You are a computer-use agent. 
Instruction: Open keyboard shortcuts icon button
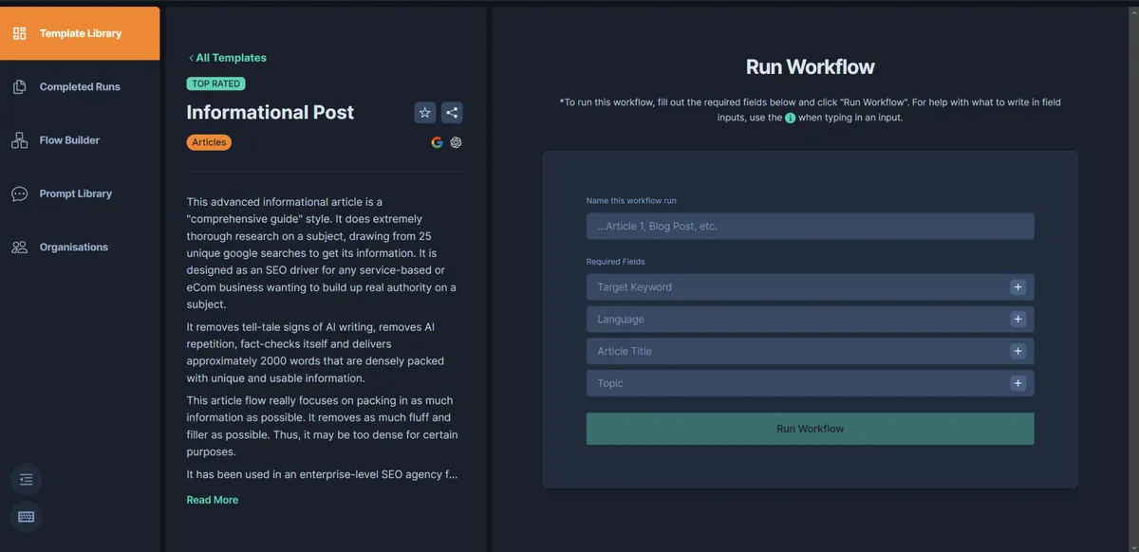tap(26, 517)
